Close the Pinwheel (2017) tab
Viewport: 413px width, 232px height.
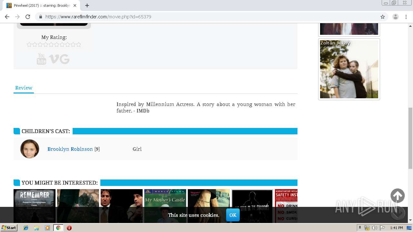[x=75, y=5]
